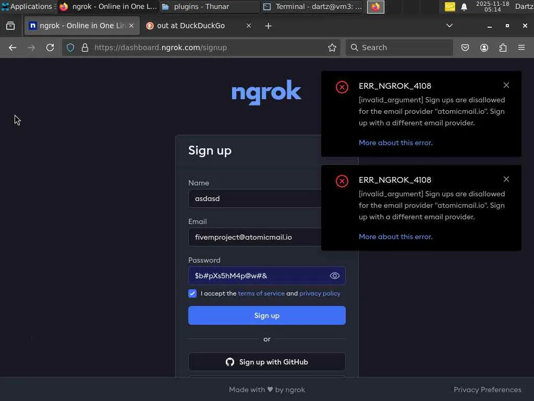Dismiss the bottom ERR_NGROK_4108 notification

pyautogui.click(x=506, y=180)
